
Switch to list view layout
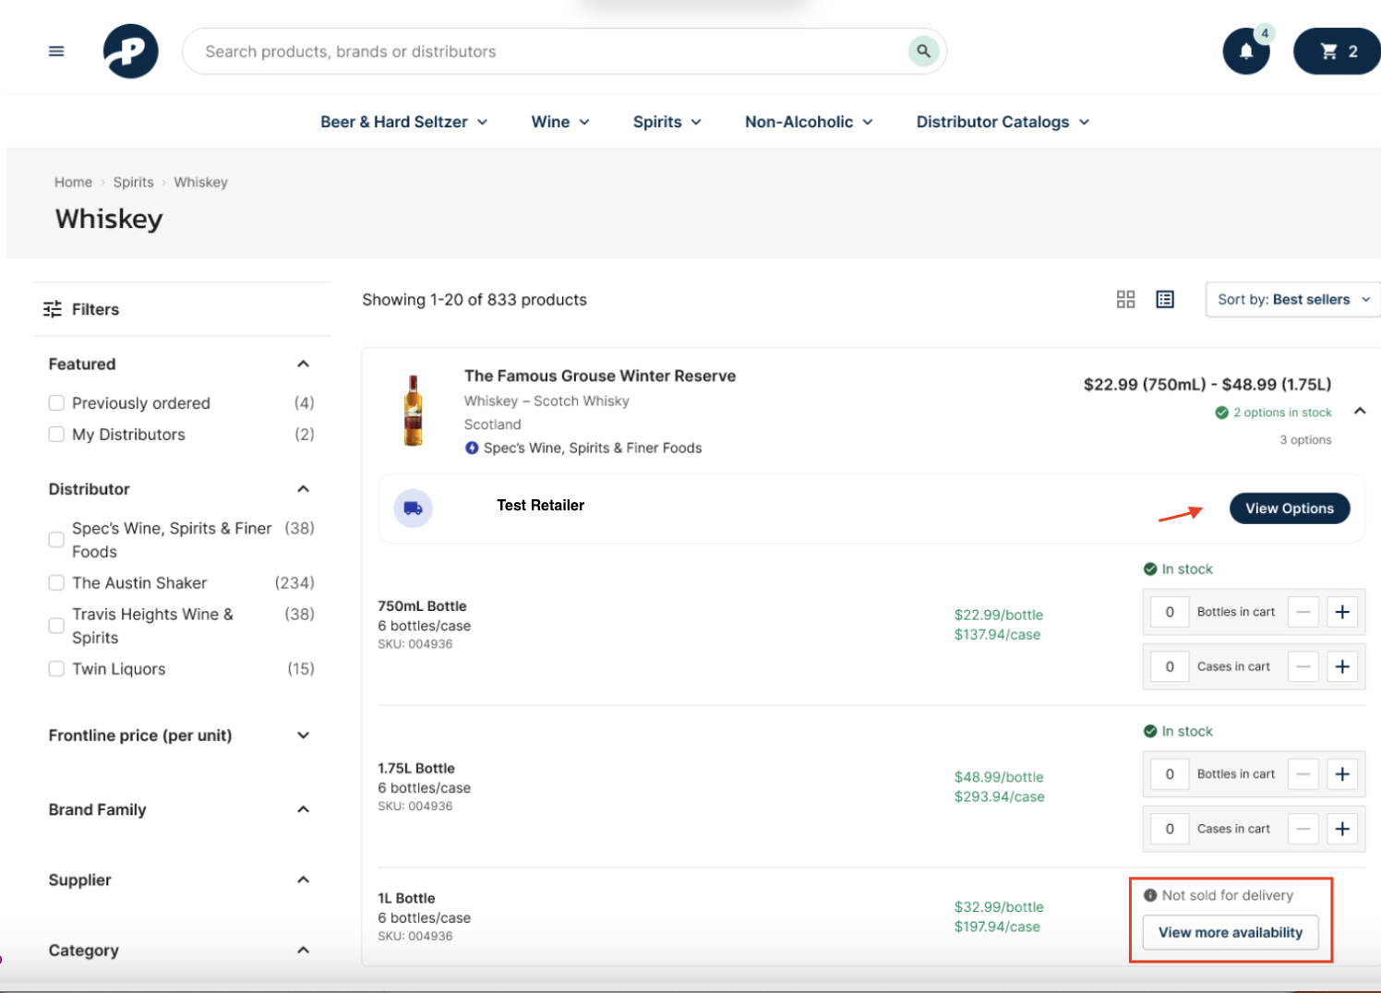pyautogui.click(x=1164, y=299)
